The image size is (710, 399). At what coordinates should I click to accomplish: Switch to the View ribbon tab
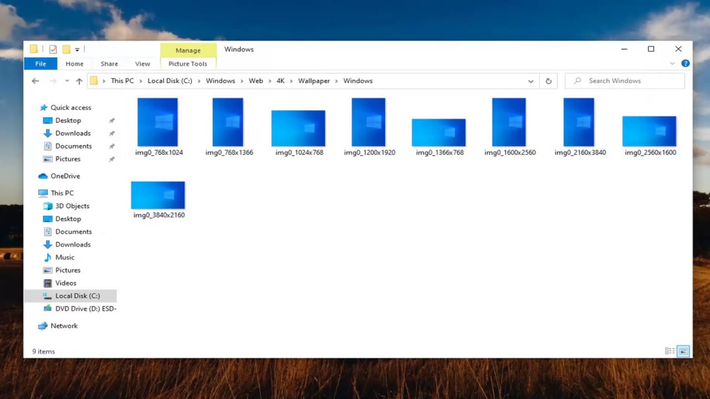pyautogui.click(x=142, y=63)
